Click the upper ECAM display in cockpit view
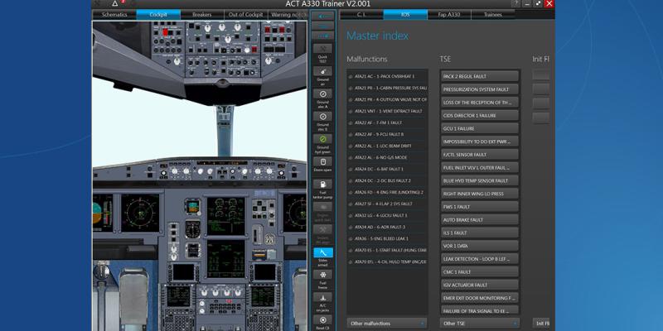 click(225, 216)
